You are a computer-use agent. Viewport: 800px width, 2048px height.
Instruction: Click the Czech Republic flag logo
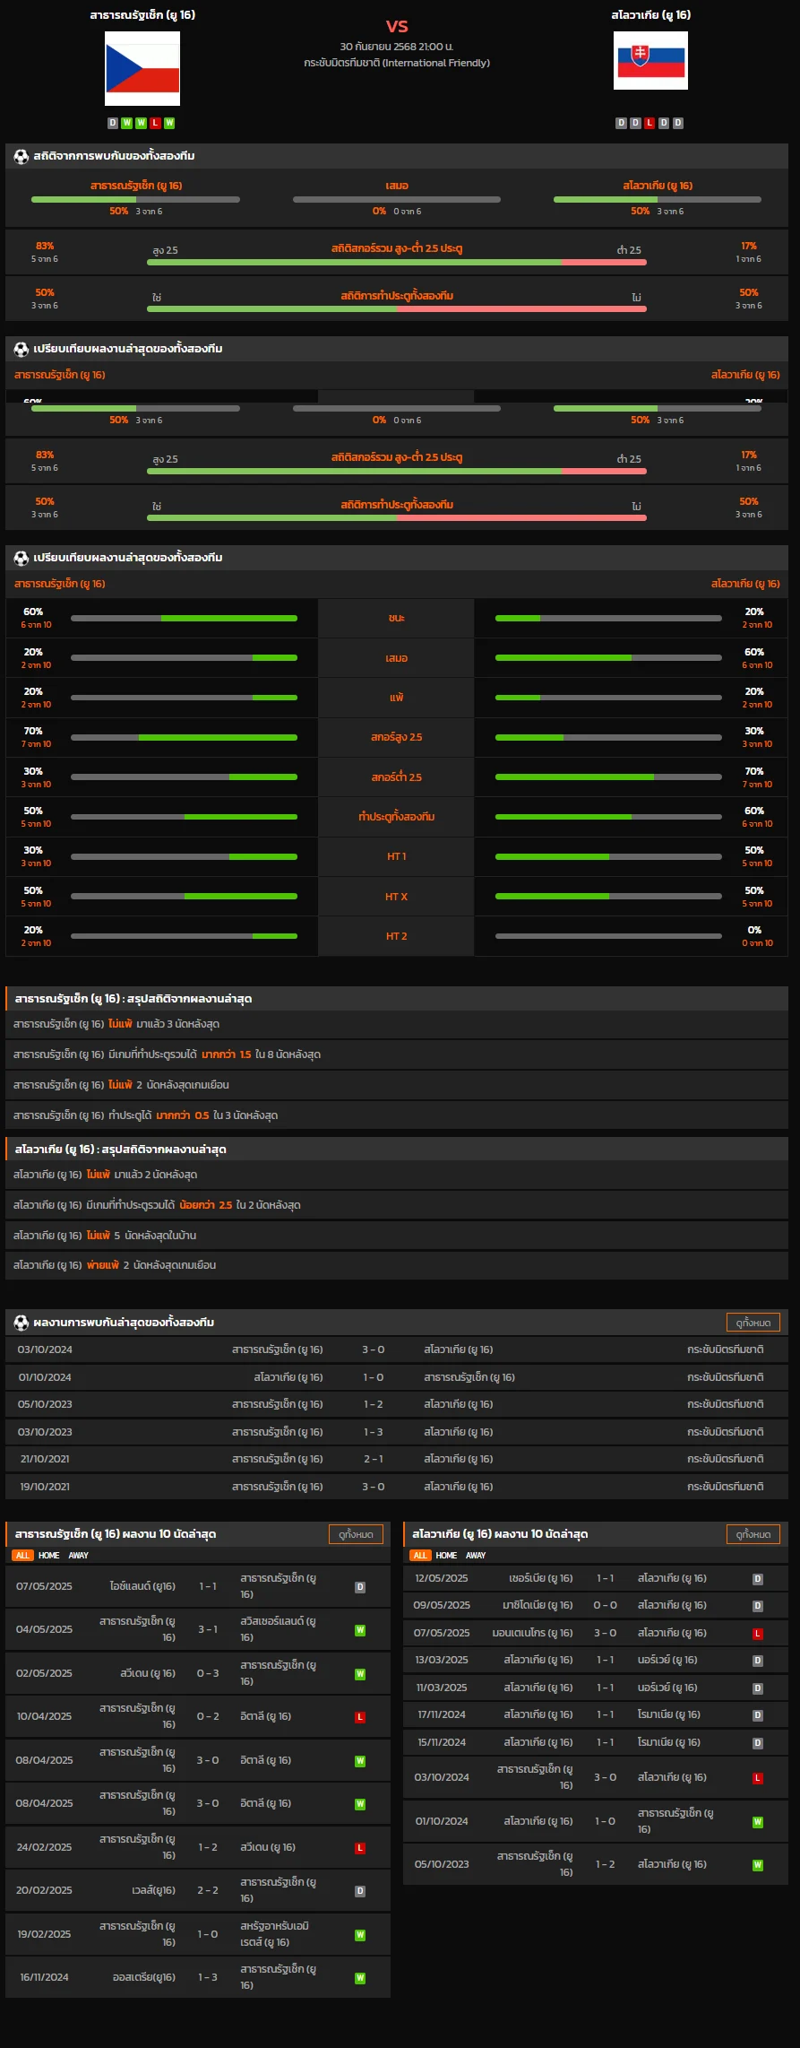142,68
